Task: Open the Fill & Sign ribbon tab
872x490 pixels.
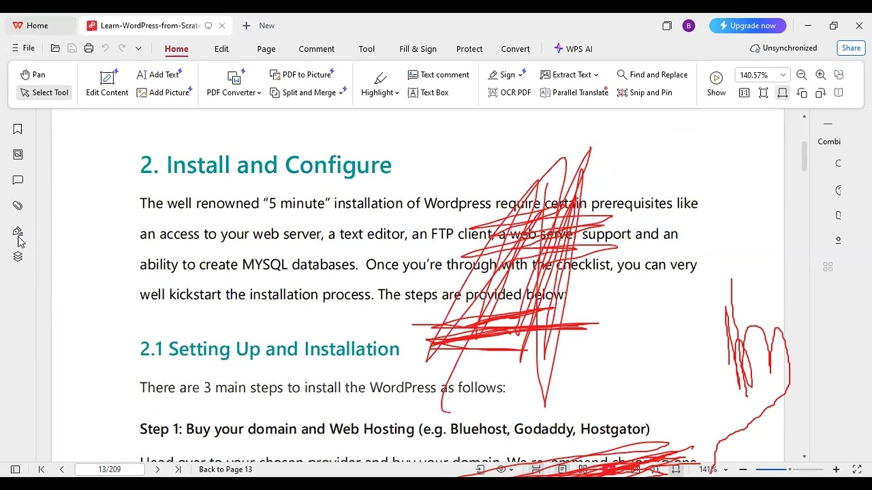Action: point(418,49)
